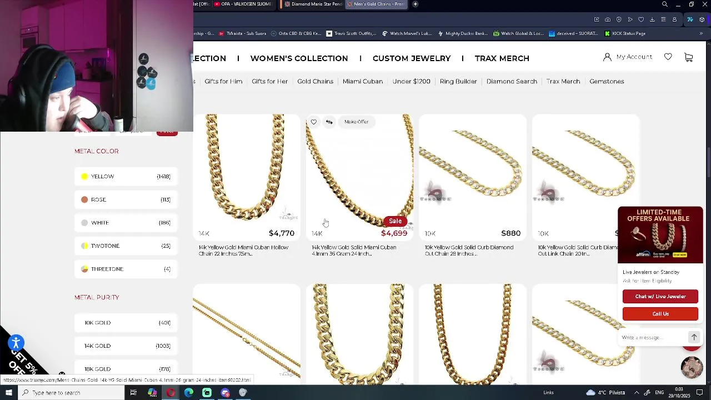Open the wishlist heart icon in site header
The width and height of the screenshot is (711, 400).
tap(668, 57)
